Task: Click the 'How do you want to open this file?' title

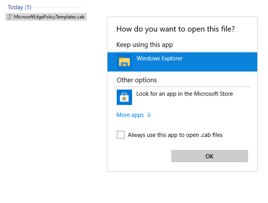Action: point(175,29)
